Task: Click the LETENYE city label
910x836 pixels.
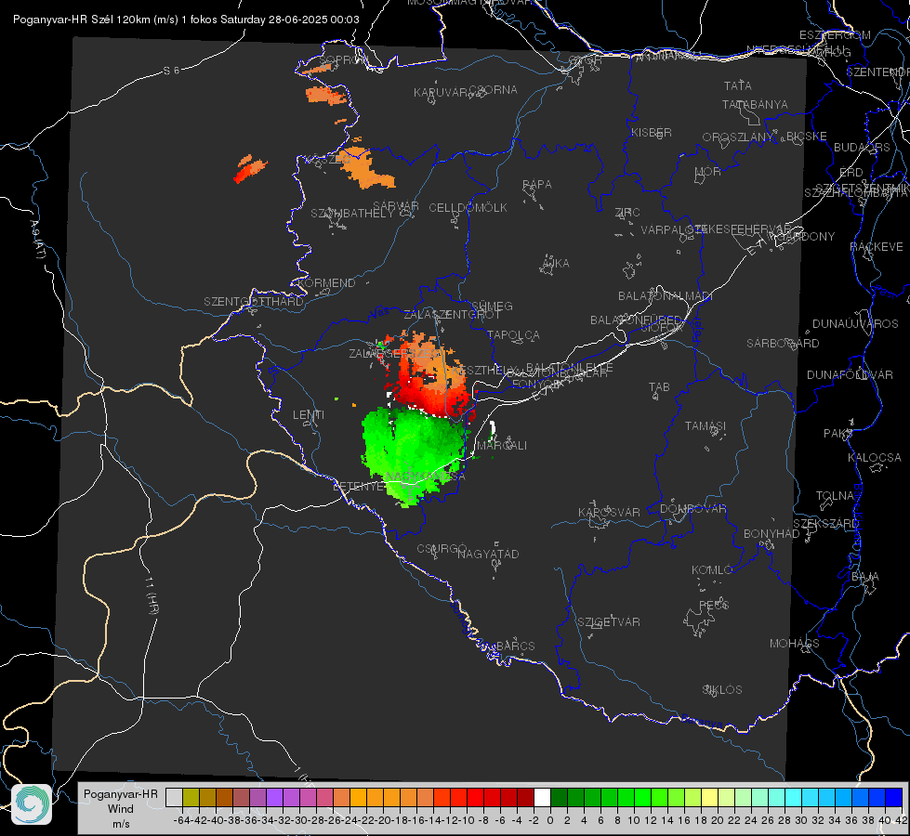Action: click(359, 486)
